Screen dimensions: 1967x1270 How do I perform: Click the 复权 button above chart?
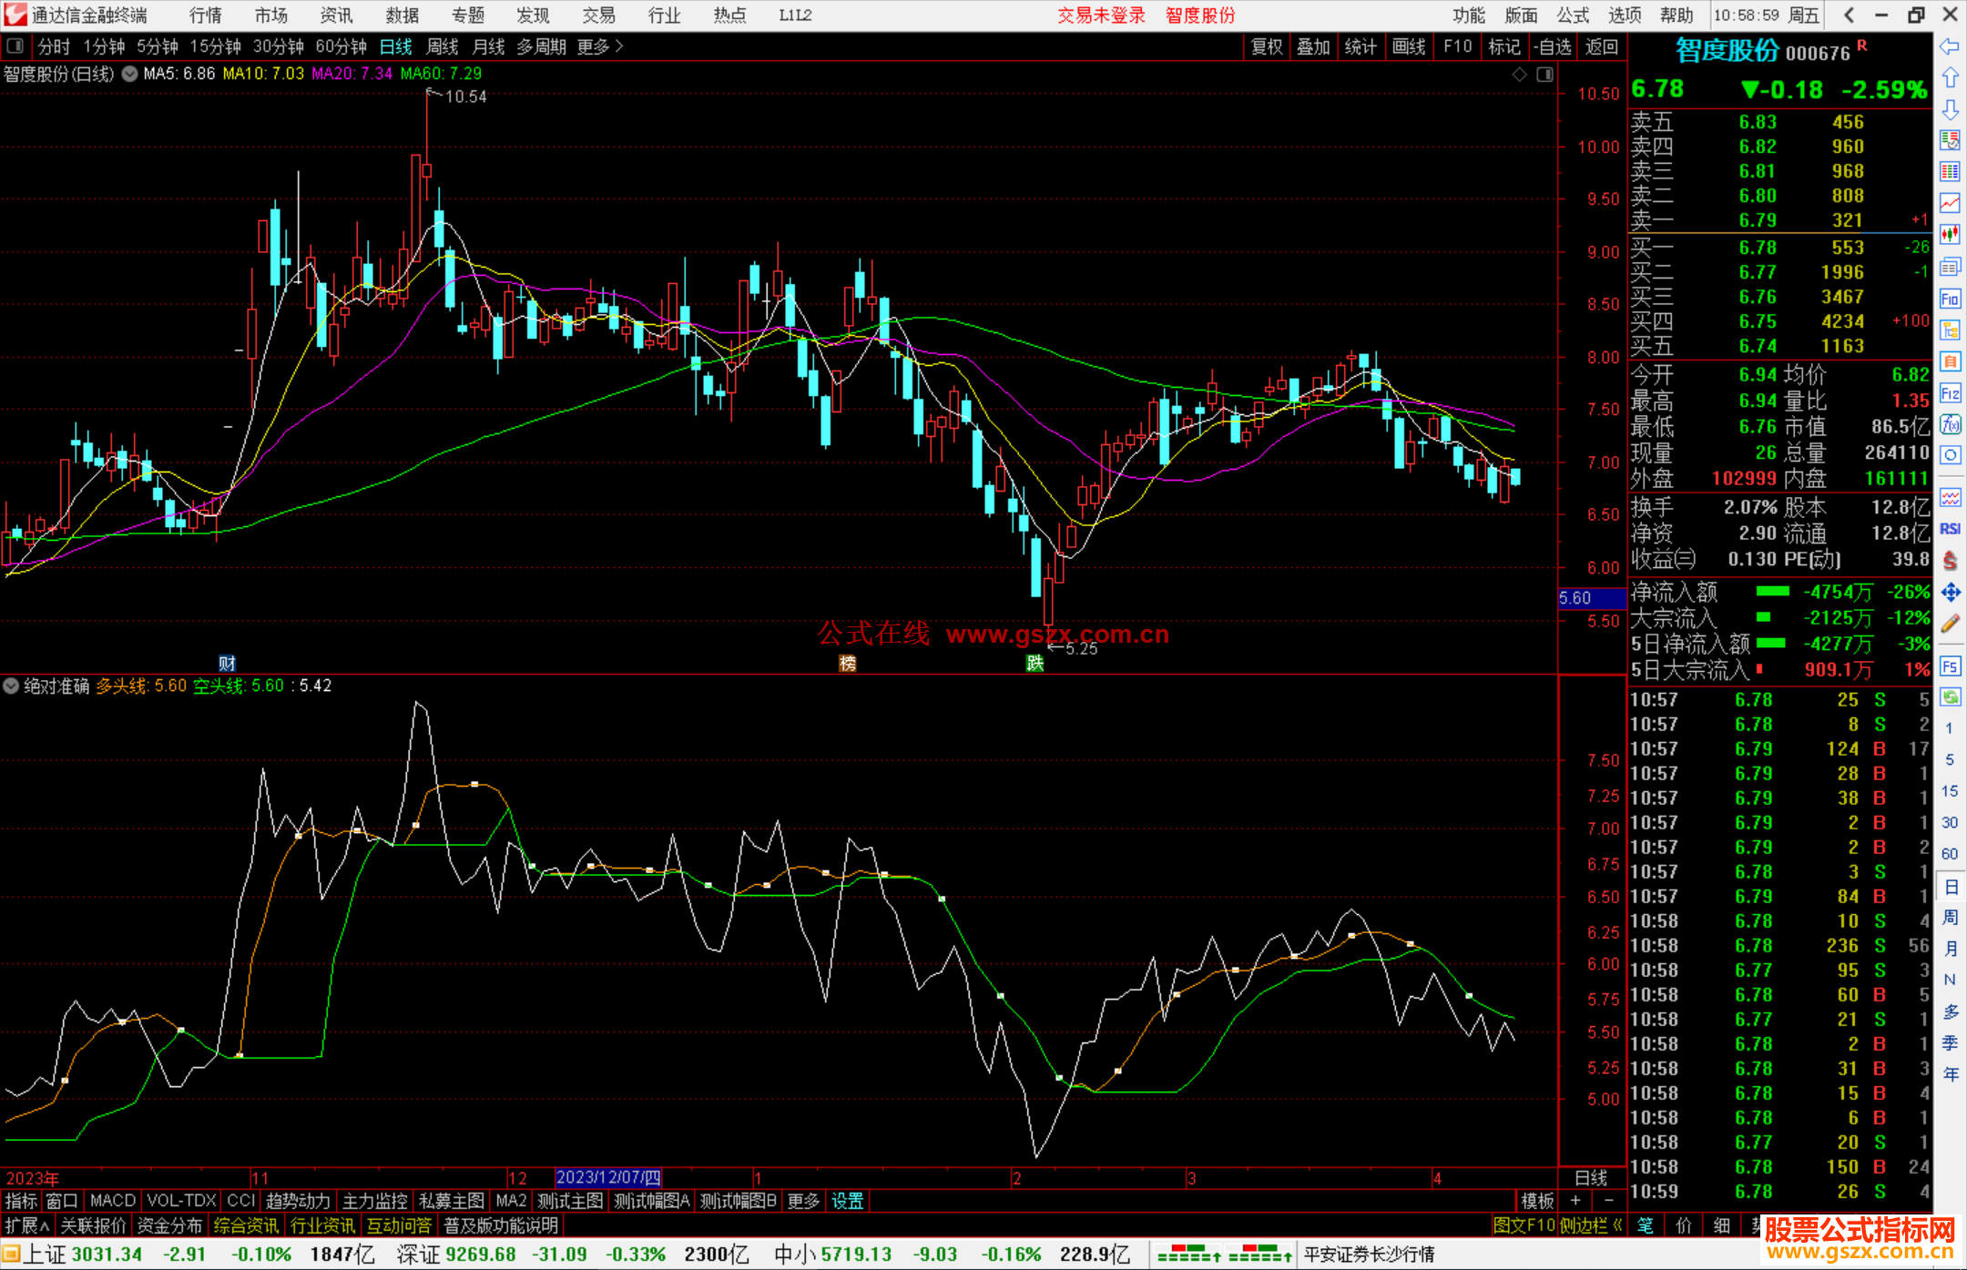point(1266,46)
